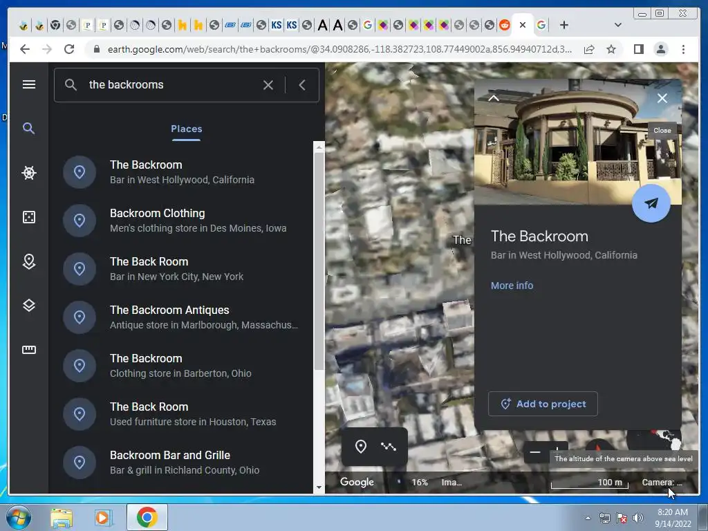Open The Backroom Barberton, Ohio result
Viewport: 708px width, 531px height.
(184, 365)
